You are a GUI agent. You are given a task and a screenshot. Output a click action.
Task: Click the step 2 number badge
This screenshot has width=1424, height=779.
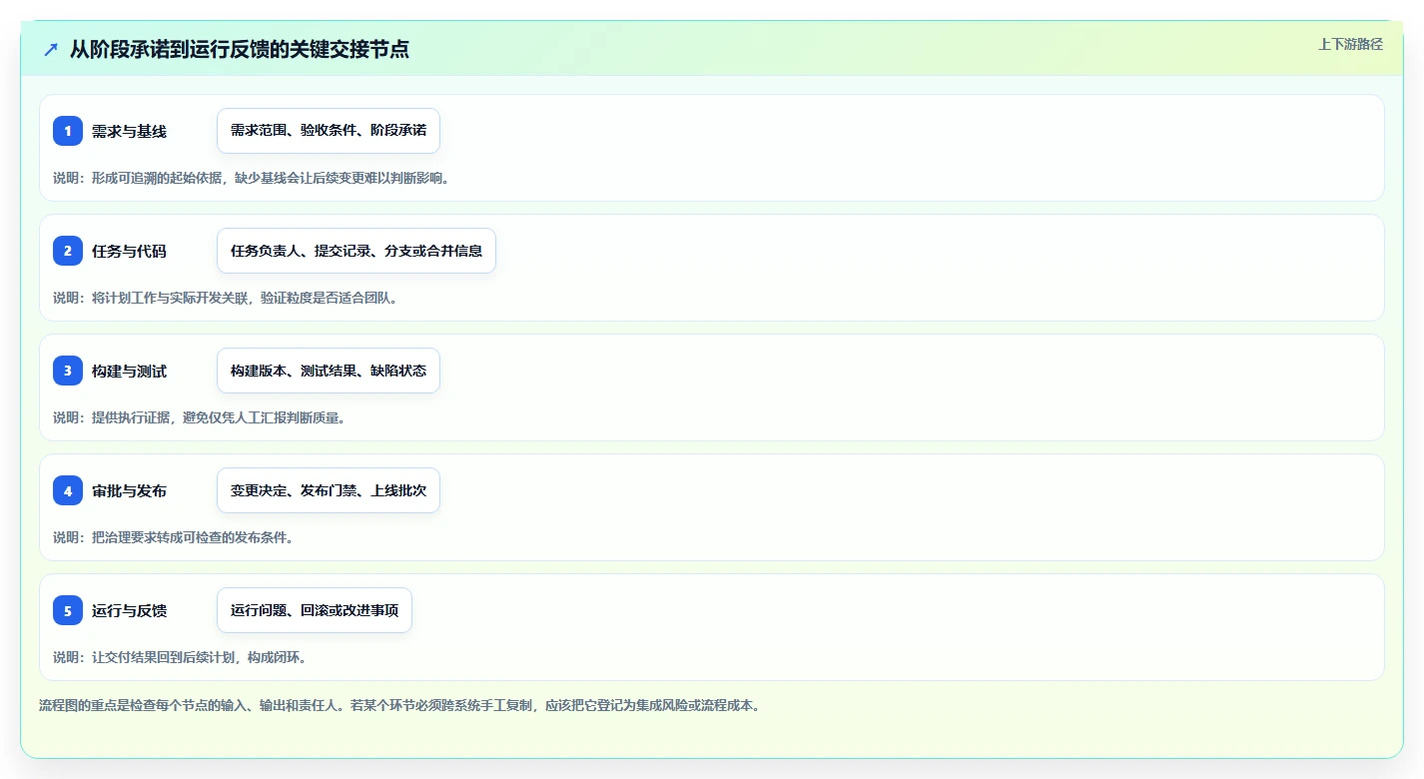tap(68, 251)
